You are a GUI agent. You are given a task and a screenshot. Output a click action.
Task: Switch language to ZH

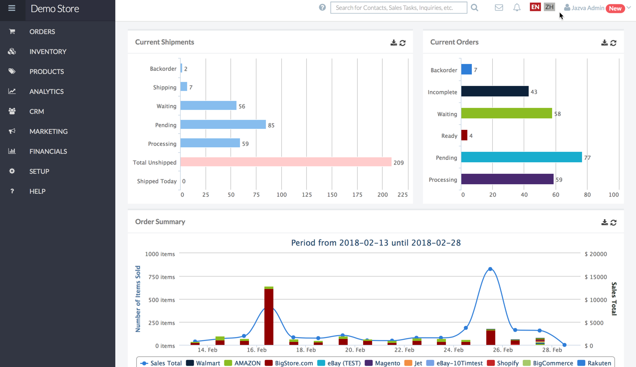tap(549, 7)
